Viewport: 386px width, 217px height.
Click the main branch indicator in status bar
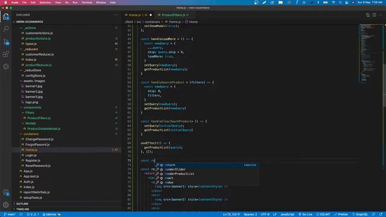pos(10,215)
